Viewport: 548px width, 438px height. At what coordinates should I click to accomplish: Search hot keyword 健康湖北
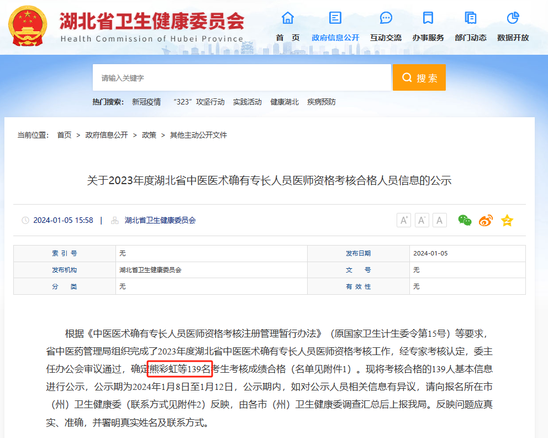pyautogui.click(x=284, y=102)
